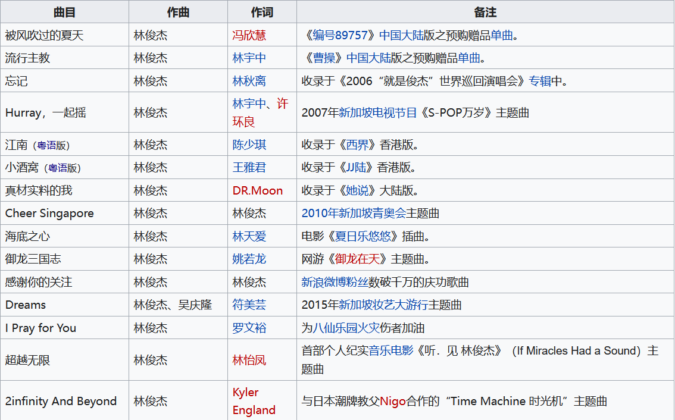Click the 曲目 column header

click(x=64, y=12)
